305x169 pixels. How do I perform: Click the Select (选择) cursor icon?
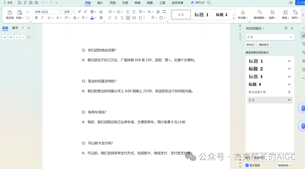[272, 12]
